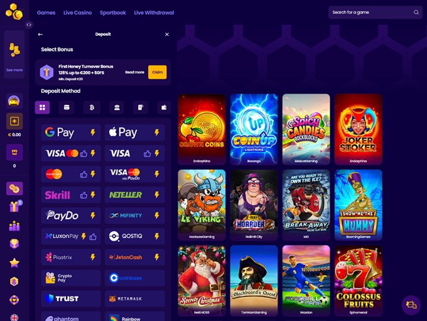Image resolution: width=427 pixels, height=321 pixels.
Task: Open live chat support icon
Action: click(411, 305)
